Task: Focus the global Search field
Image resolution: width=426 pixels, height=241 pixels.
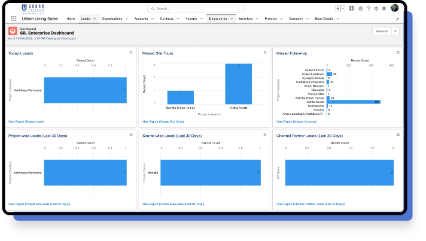Action: pyautogui.click(x=196, y=9)
